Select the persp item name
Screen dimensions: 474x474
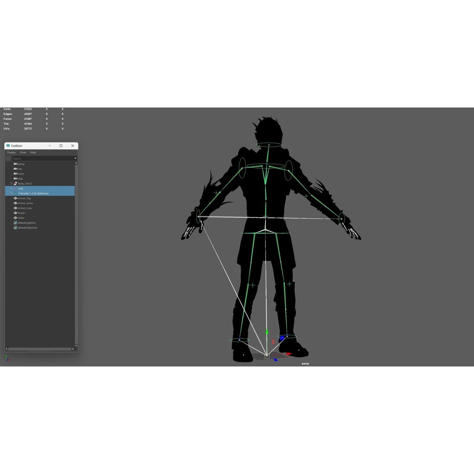pyautogui.click(x=21, y=164)
